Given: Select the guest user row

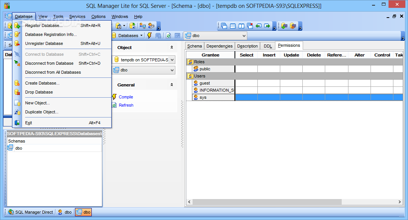Looking at the screenshot, I should pos(294,83).
